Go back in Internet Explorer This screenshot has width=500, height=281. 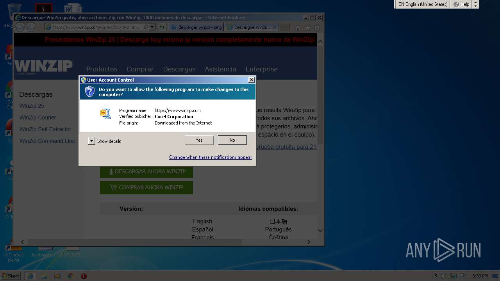[x=20, y=27]
